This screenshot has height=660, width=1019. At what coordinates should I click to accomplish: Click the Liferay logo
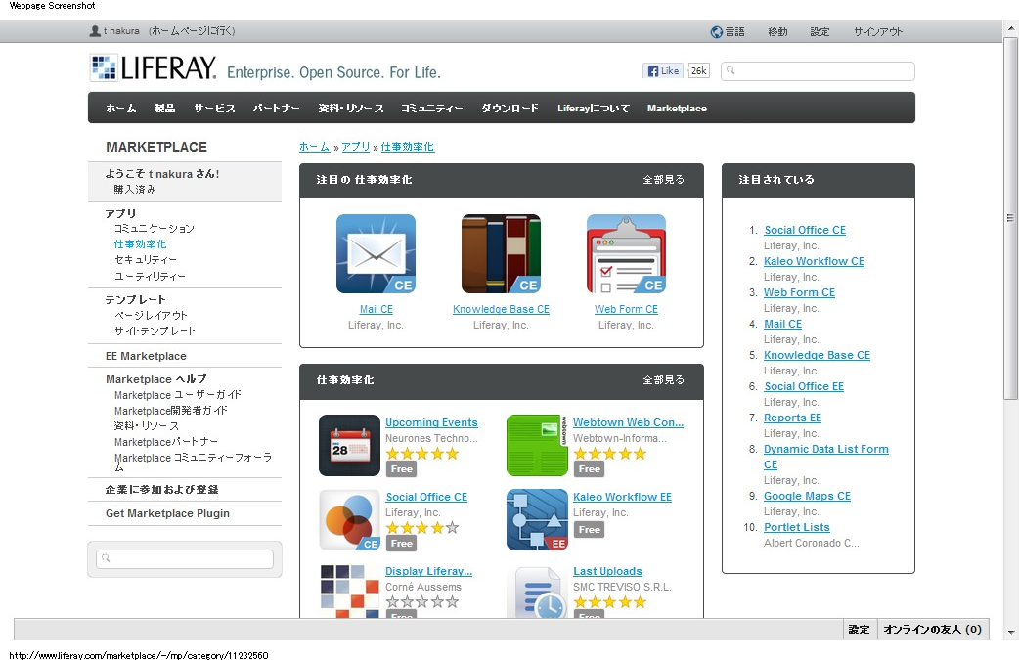click(x=153, y=67)
